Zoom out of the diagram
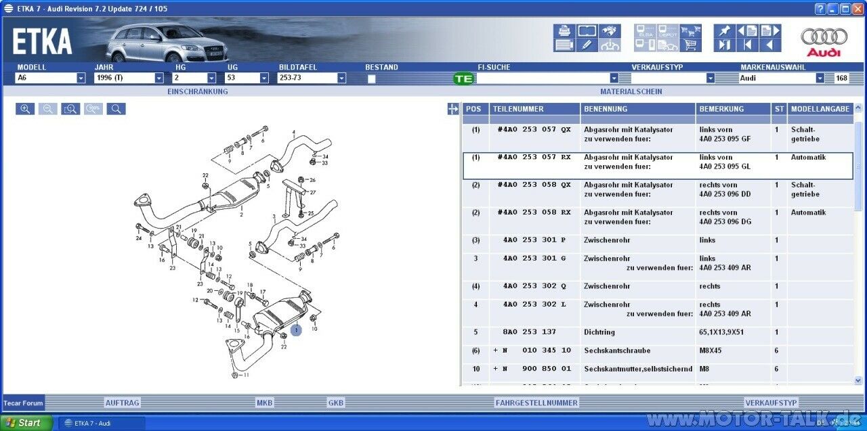Screen dimensions: 867x431 pyautogui.click(x=47, y=109)
